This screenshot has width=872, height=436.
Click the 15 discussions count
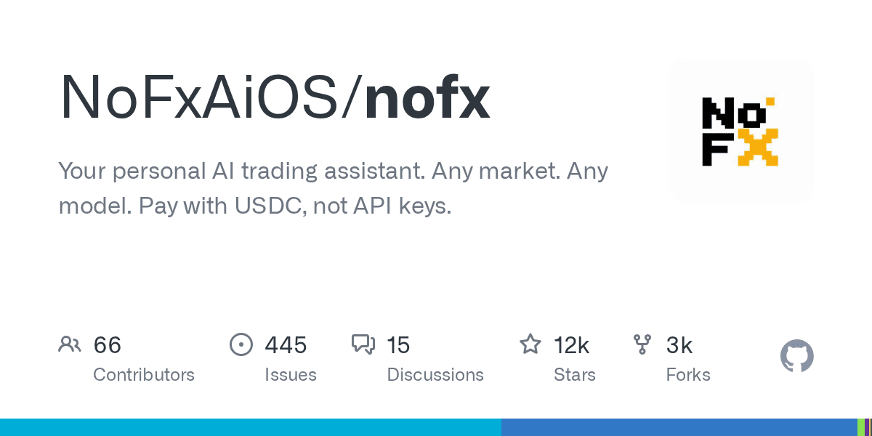pos(398,345)
